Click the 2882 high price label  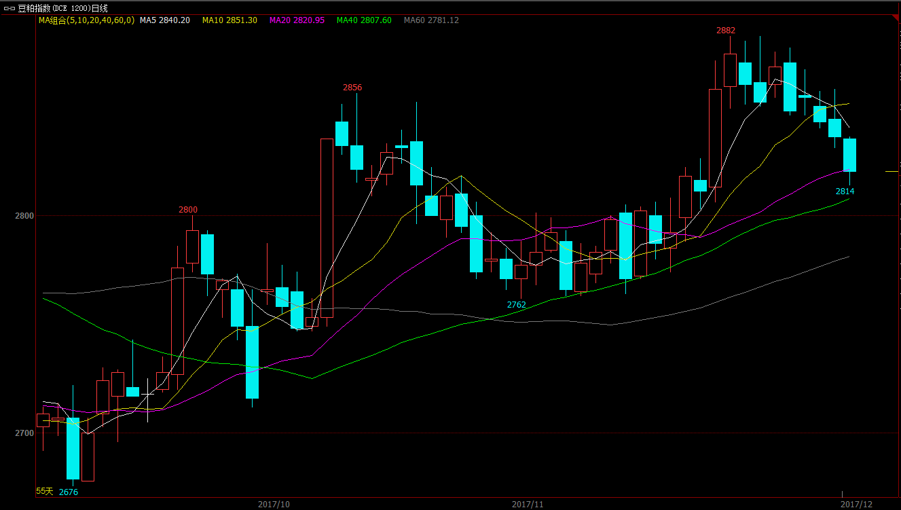pos(726,31)
